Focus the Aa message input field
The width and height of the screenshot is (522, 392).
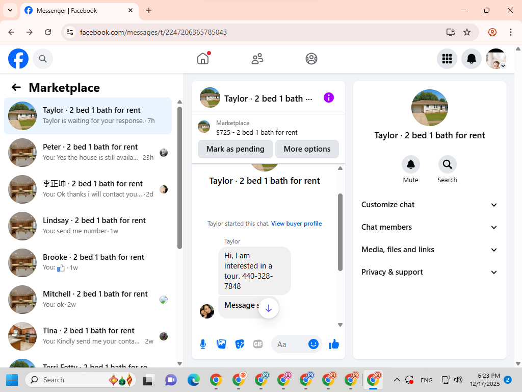tap(290, 345)
